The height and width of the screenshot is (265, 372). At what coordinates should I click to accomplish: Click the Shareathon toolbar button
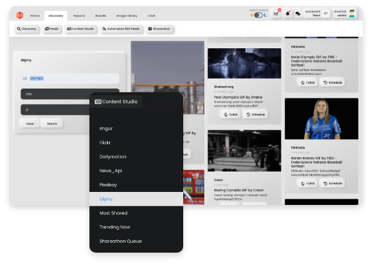[x=160, y=29]
